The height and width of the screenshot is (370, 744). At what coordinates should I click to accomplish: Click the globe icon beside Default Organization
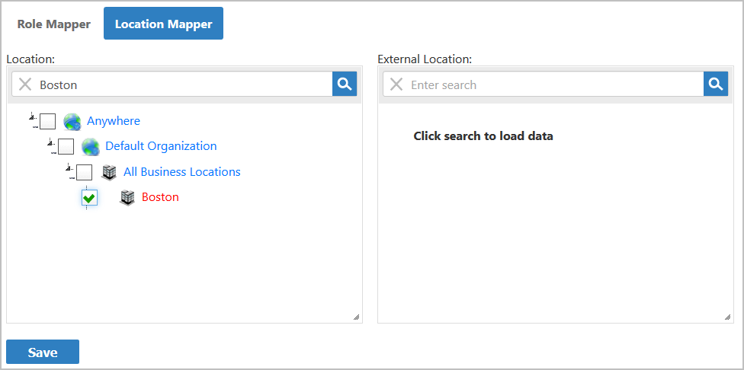tap(91, 146)
